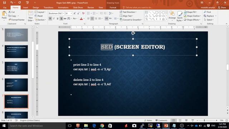The image size is (229, 129).
Task: Open Google Chrome from taskbar
Action: point(102,126)
